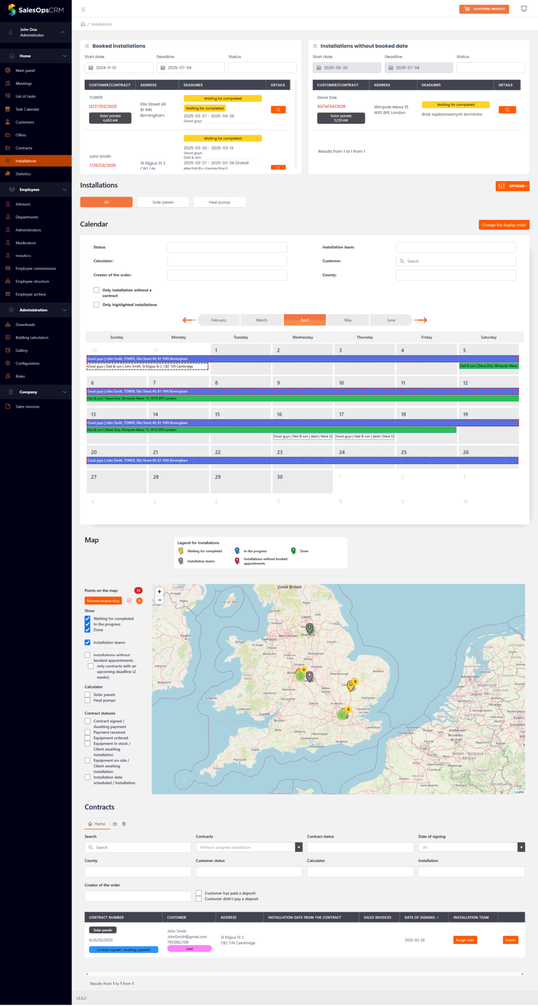Screen dimensions: 538x1006
Task: Click the Assign team button
Action: (x=465, y=940)
